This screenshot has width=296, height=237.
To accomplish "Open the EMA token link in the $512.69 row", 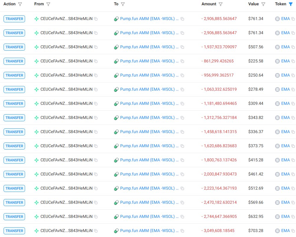I will point(285,188).
